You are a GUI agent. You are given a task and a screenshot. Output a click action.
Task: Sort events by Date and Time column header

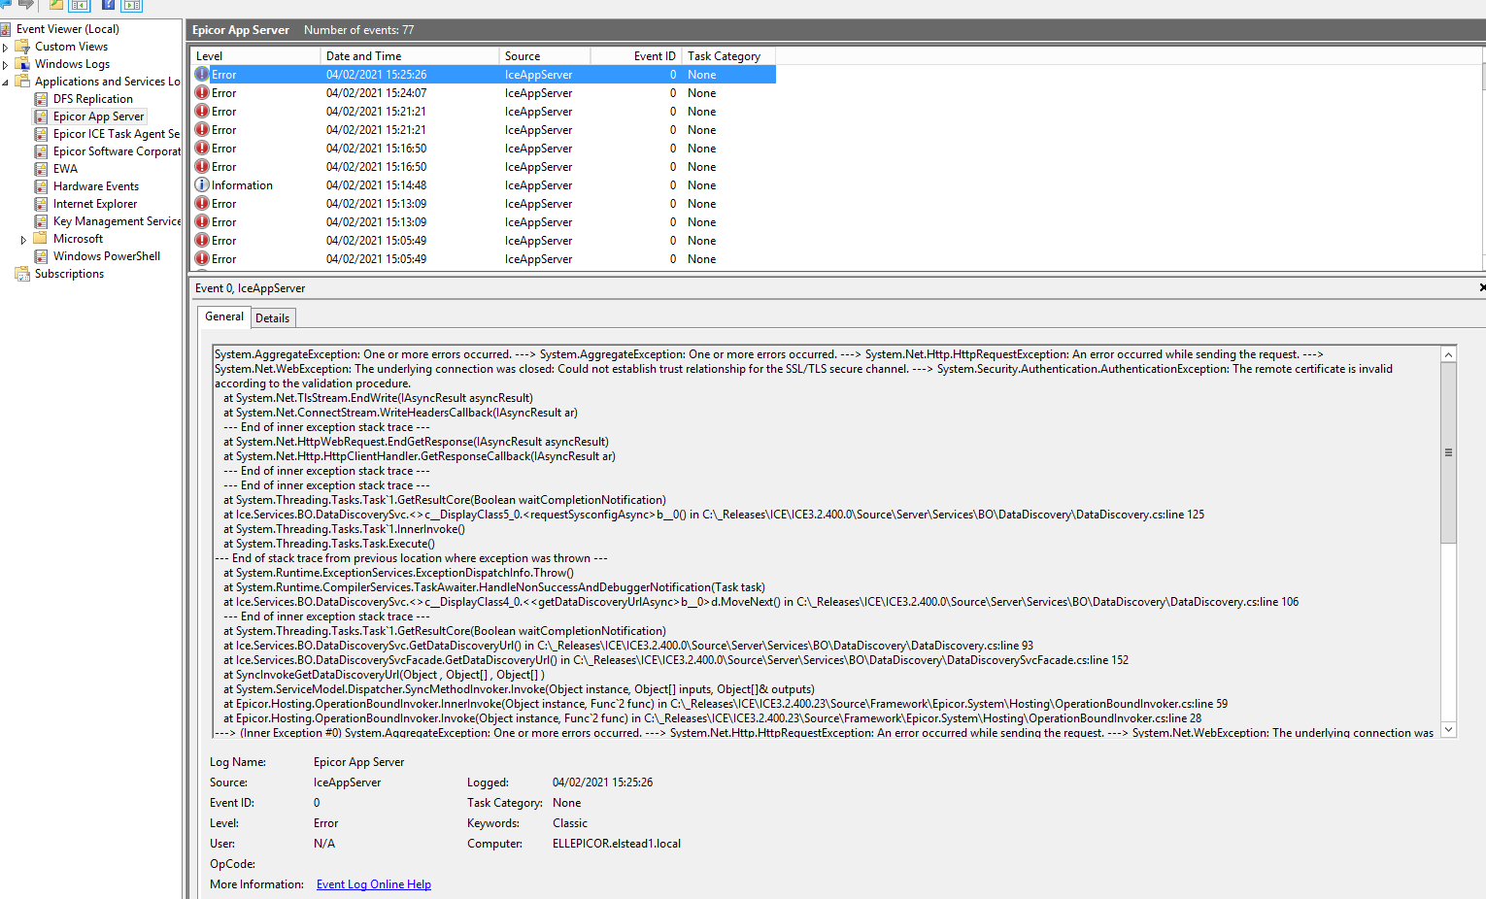(410, 56)
